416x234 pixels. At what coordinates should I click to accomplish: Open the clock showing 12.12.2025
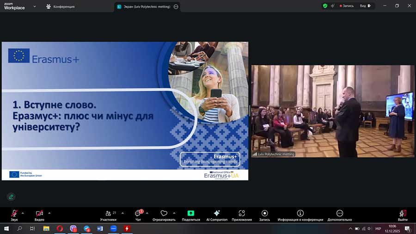point(392,229)
